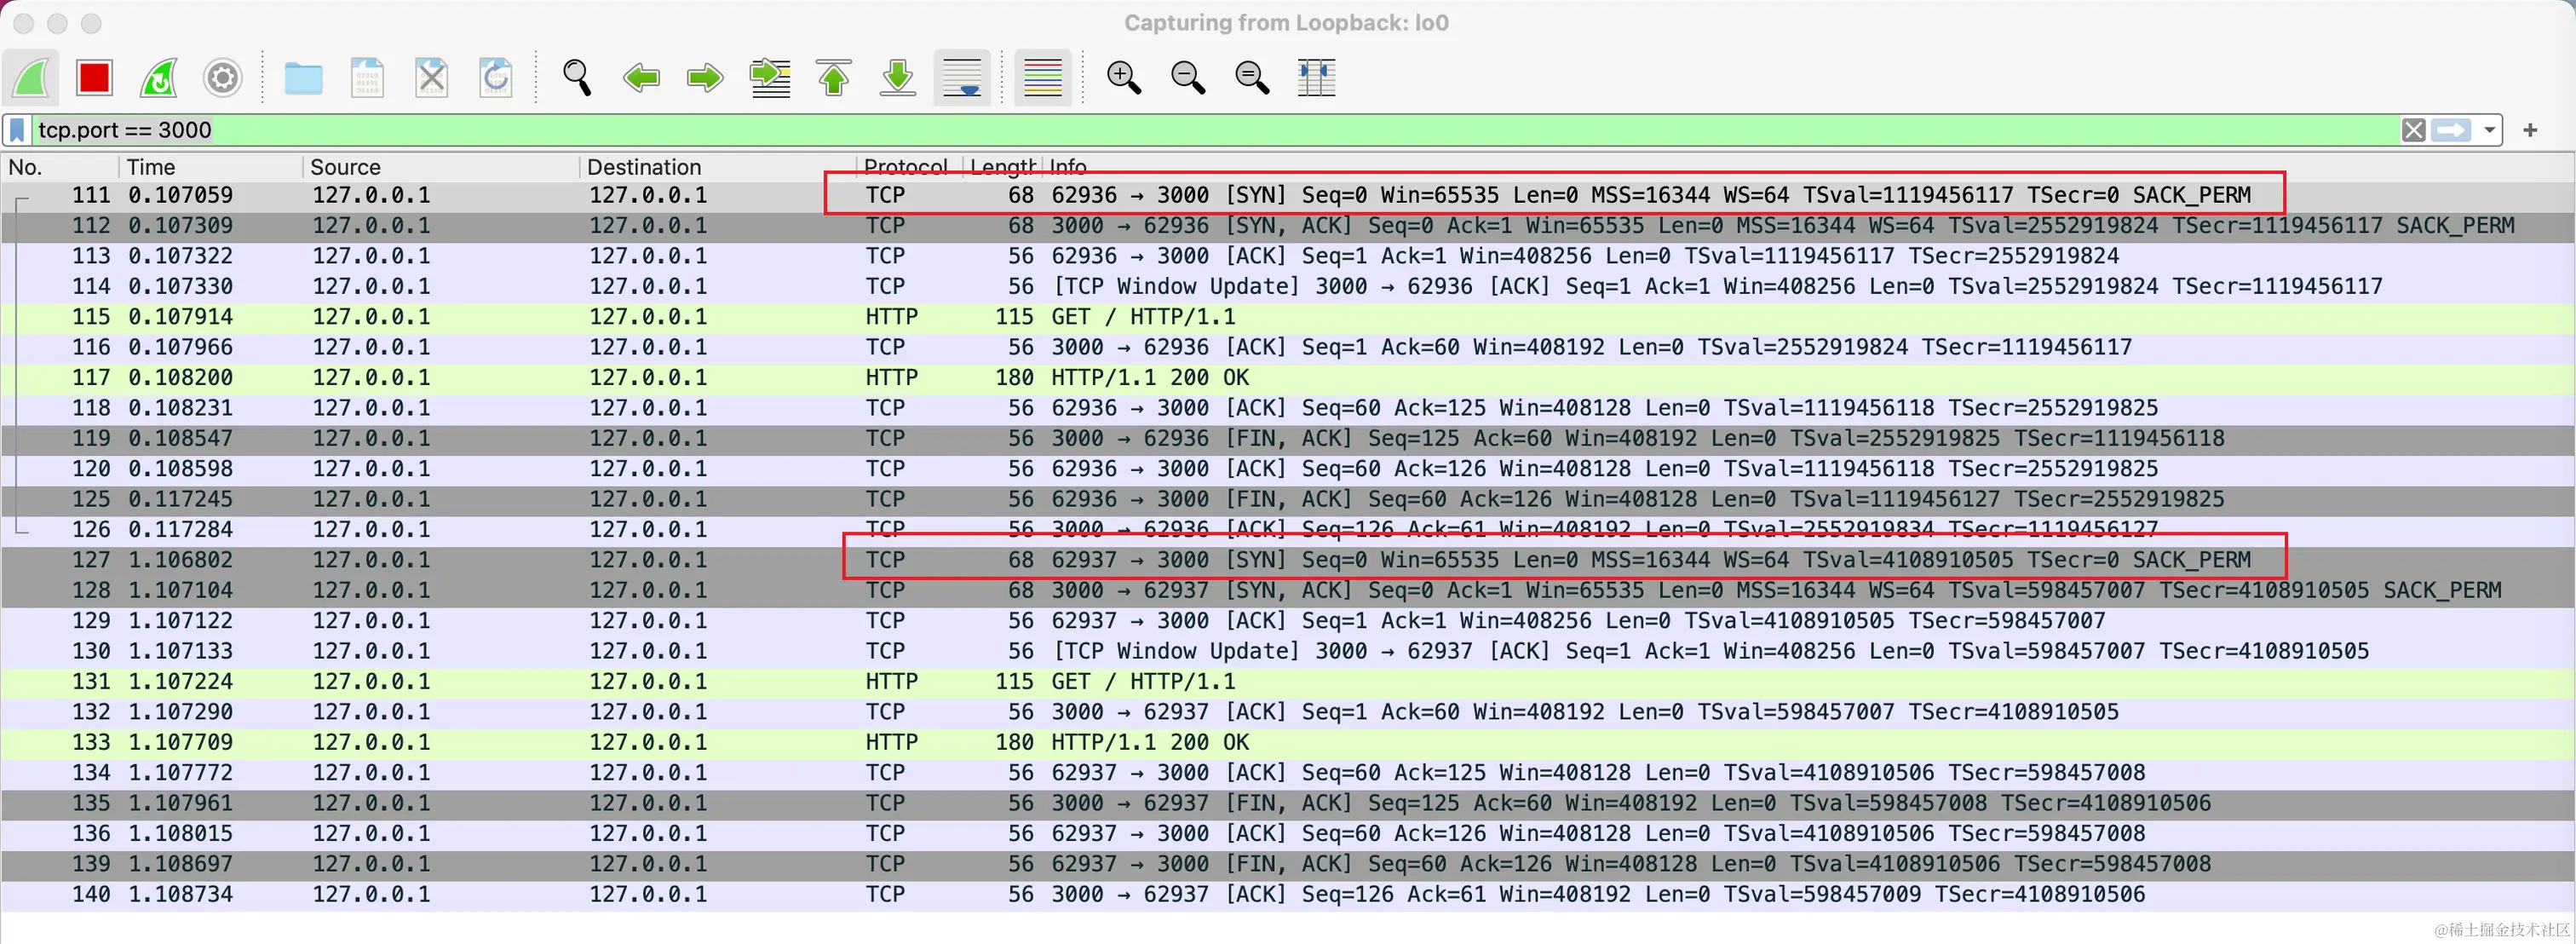Toggle auto-scroll during live capture

point(962,77)
